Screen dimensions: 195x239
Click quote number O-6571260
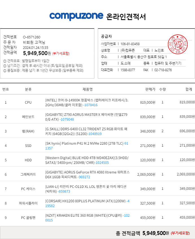[31, 37]
